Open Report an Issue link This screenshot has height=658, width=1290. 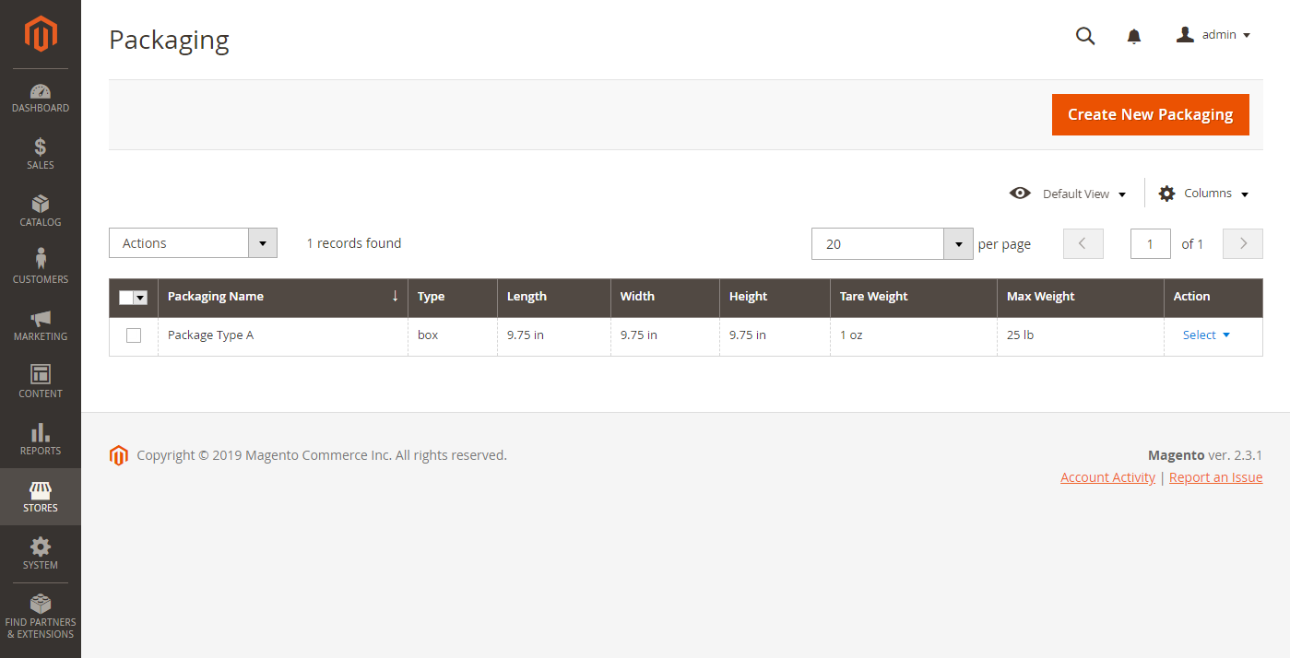[x=1216, y=477]
